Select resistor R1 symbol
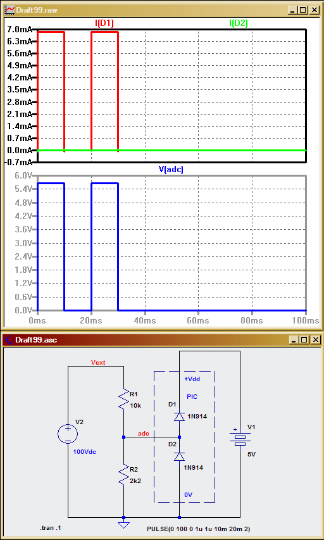This screenshot has height=540, width=324. pos(123,399)
